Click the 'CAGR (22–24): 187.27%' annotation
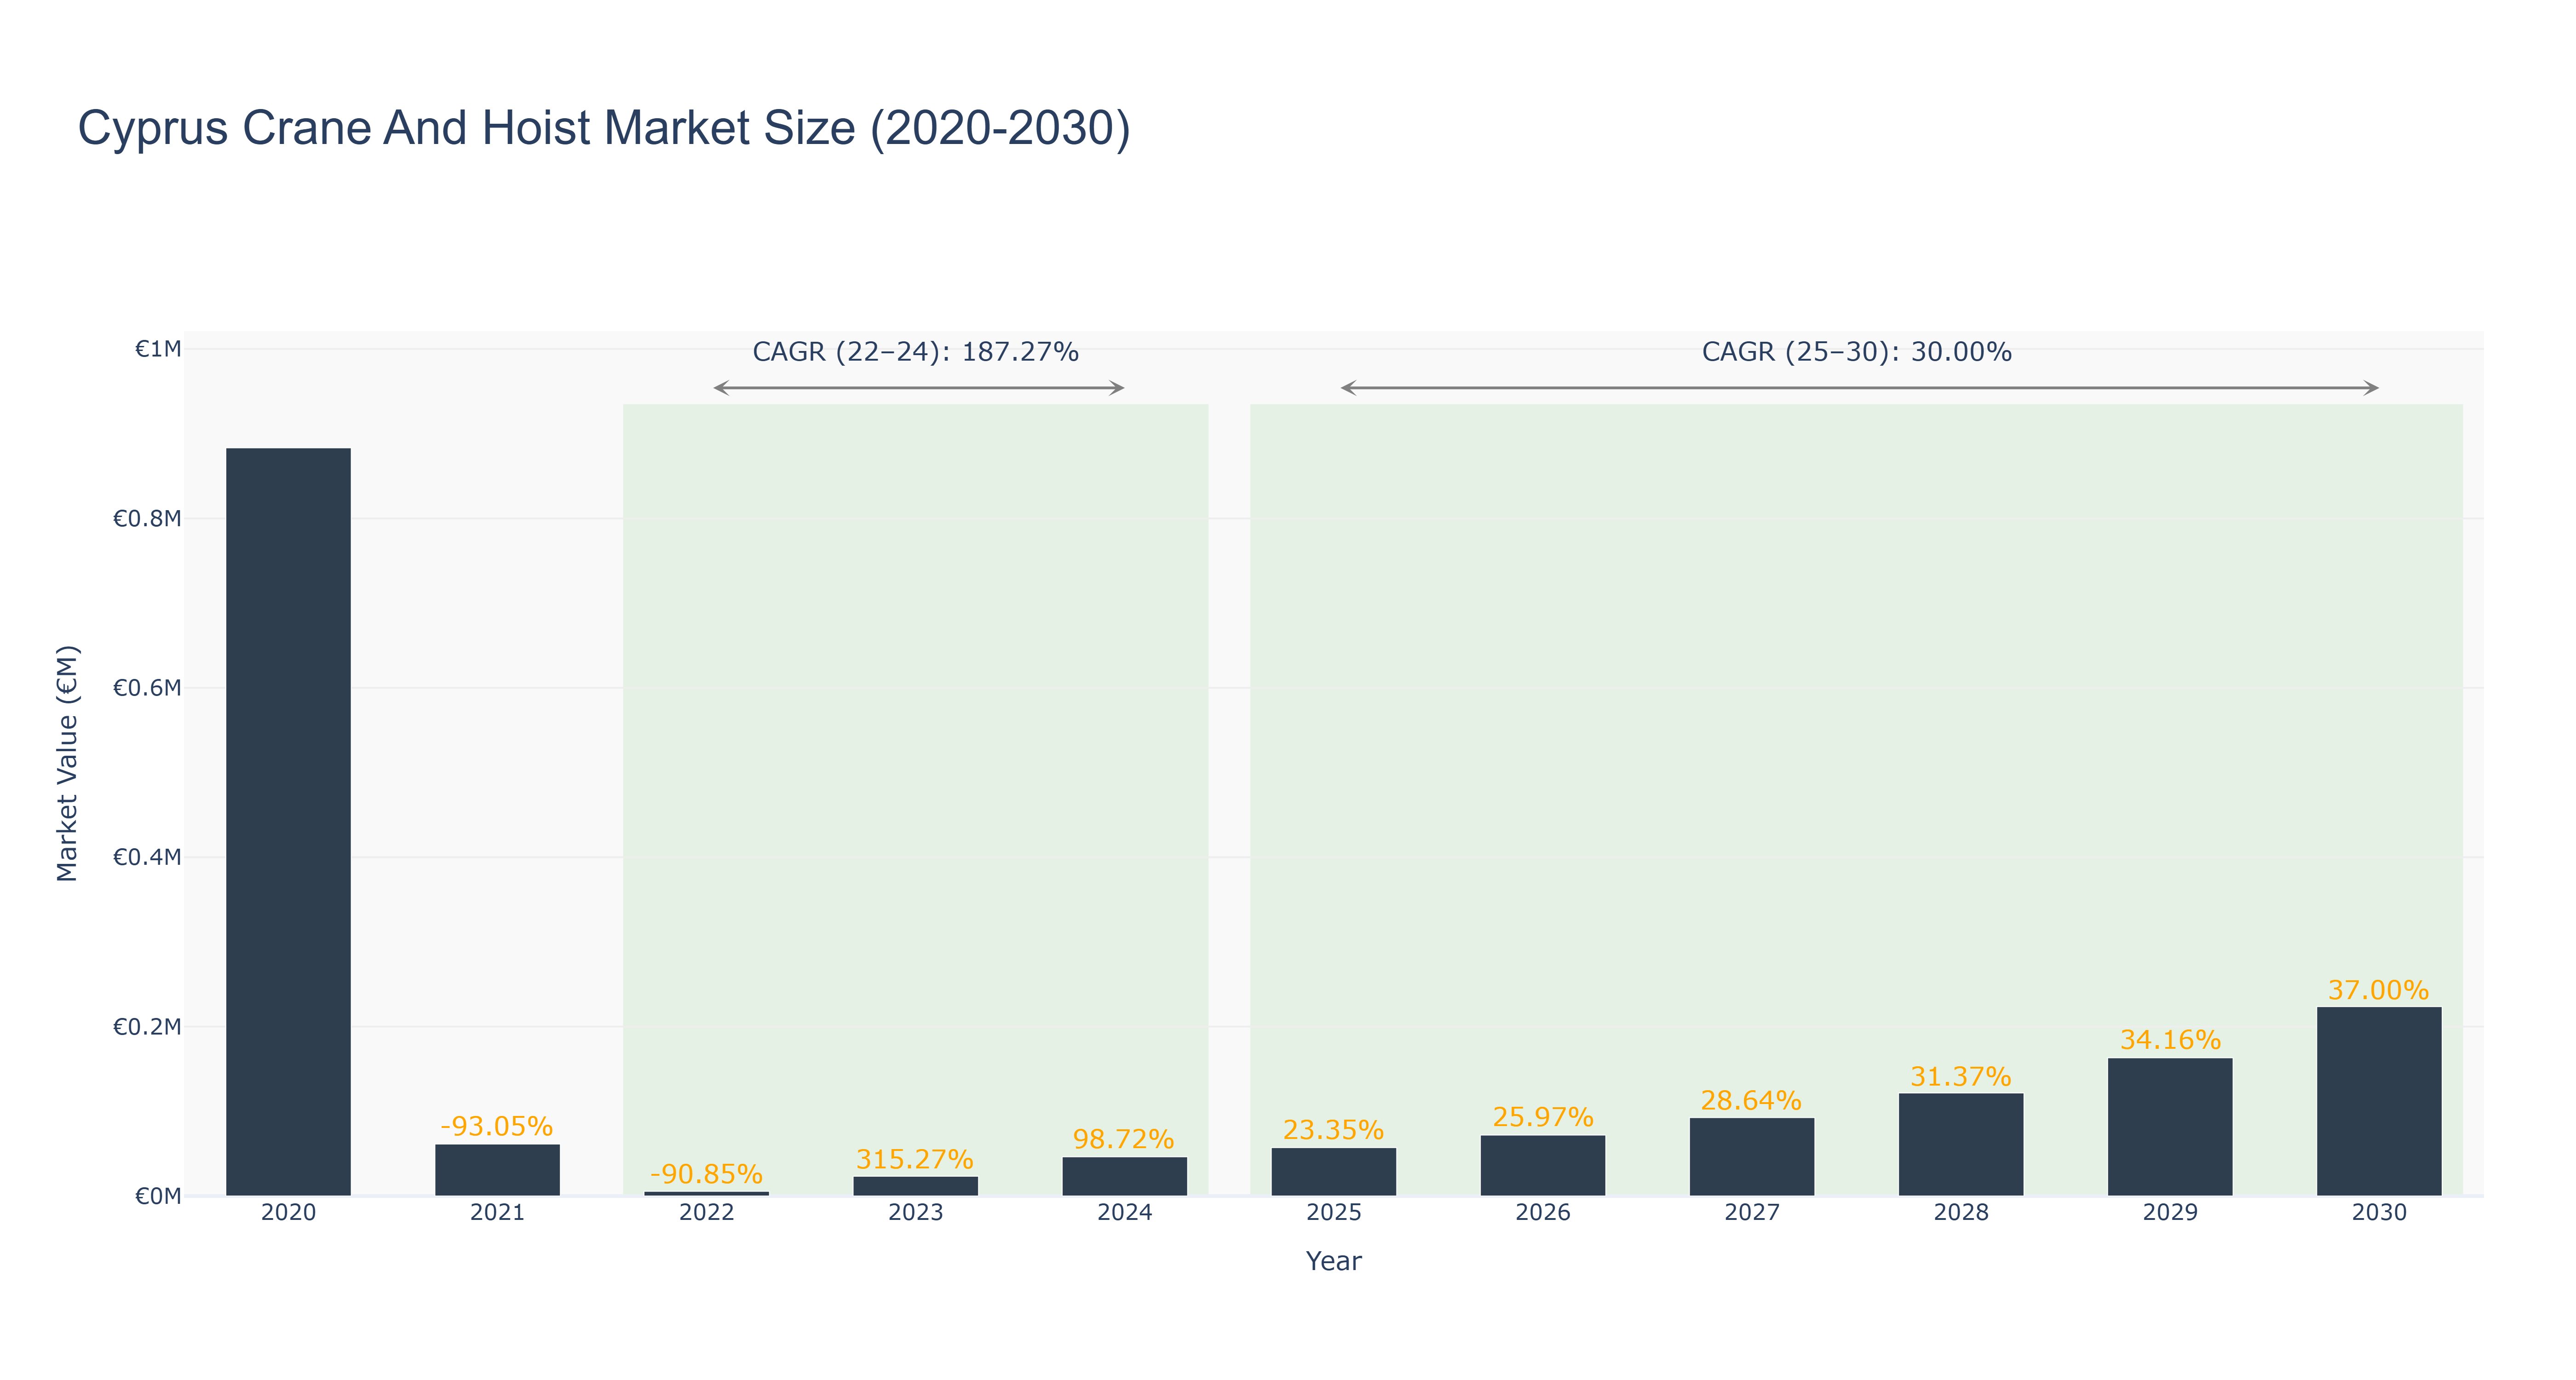2576x1380 pixels. click(x=916, y=352)
